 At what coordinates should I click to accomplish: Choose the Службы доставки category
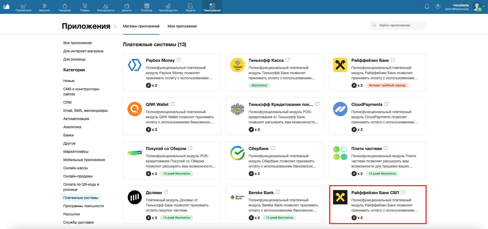[78, 222]
